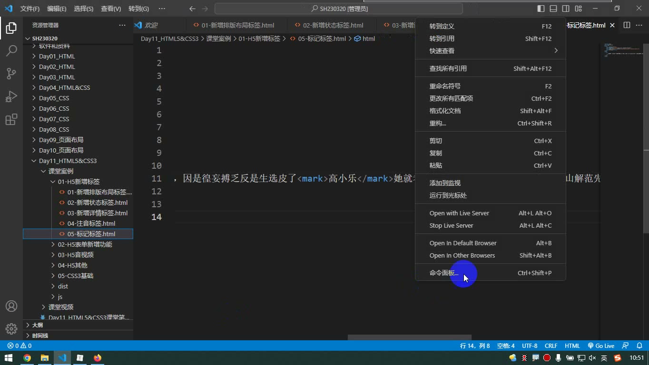Open the Explorer view in the activity bar
Screen dimensions: 649x365
pos(11,28)
